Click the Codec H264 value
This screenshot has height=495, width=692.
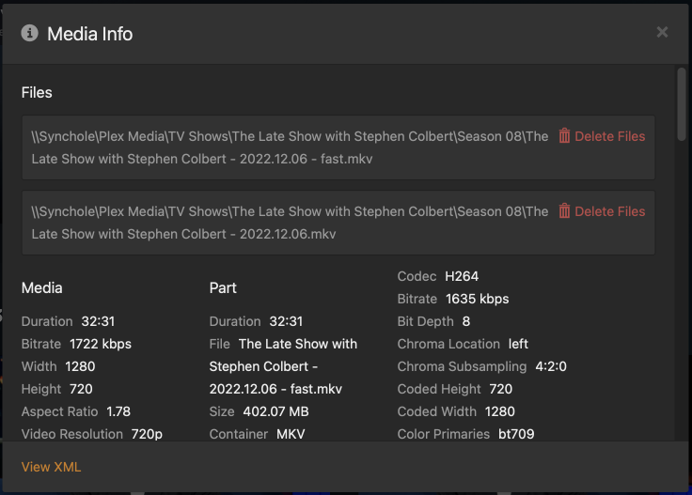pyautogui.click(x=462, y=276)
